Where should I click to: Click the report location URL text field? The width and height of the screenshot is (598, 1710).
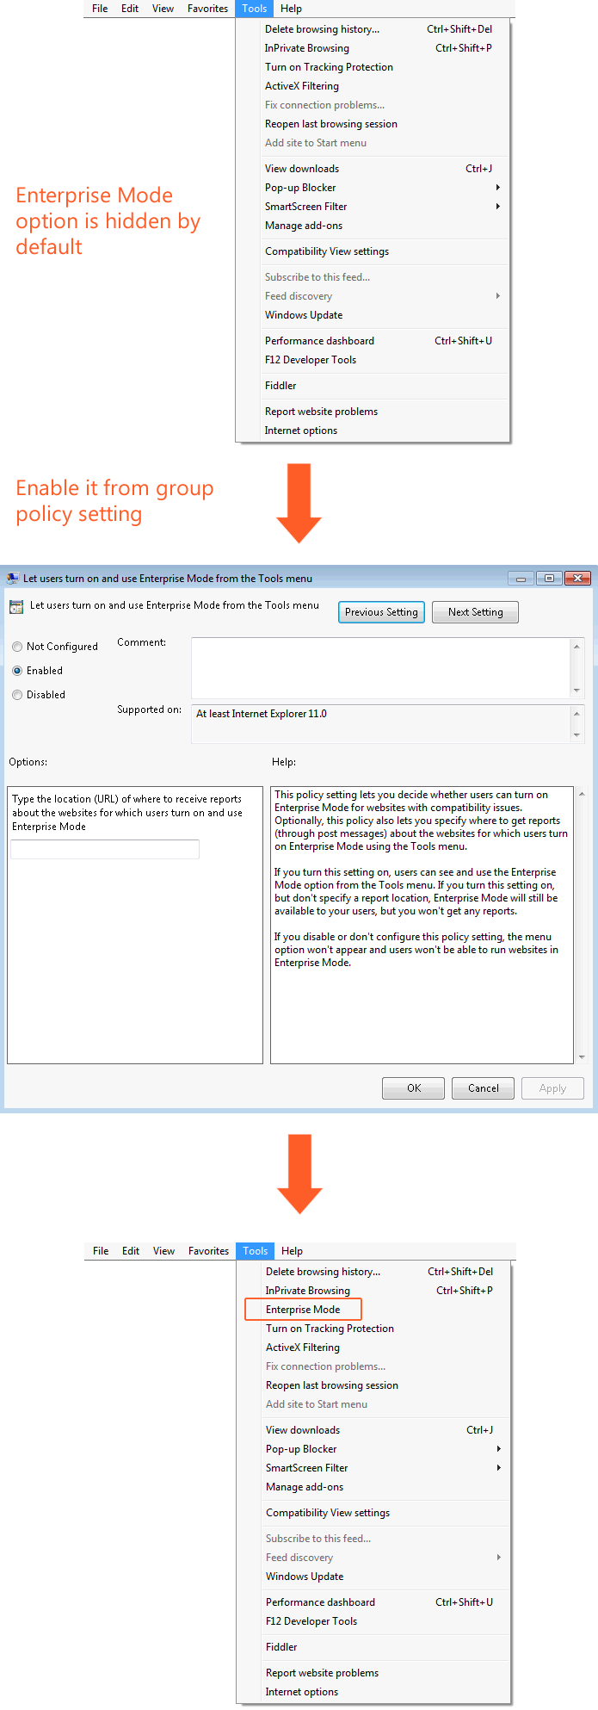click(x=105, y=849)
